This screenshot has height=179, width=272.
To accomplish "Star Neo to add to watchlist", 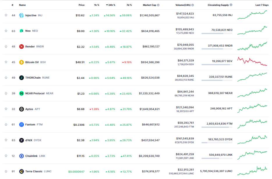I will pyautogui.click(x=6, y=31).
